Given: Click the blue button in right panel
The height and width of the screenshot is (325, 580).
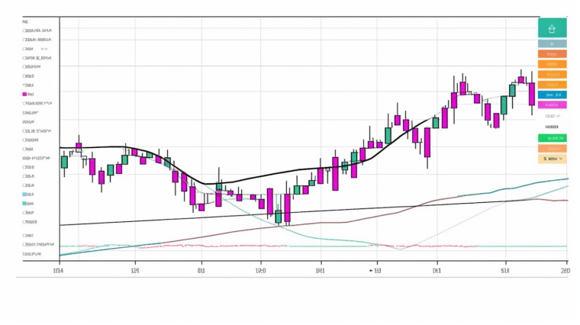Looking at the screenshot, I should pyautogui.click(x=552, y=95).
